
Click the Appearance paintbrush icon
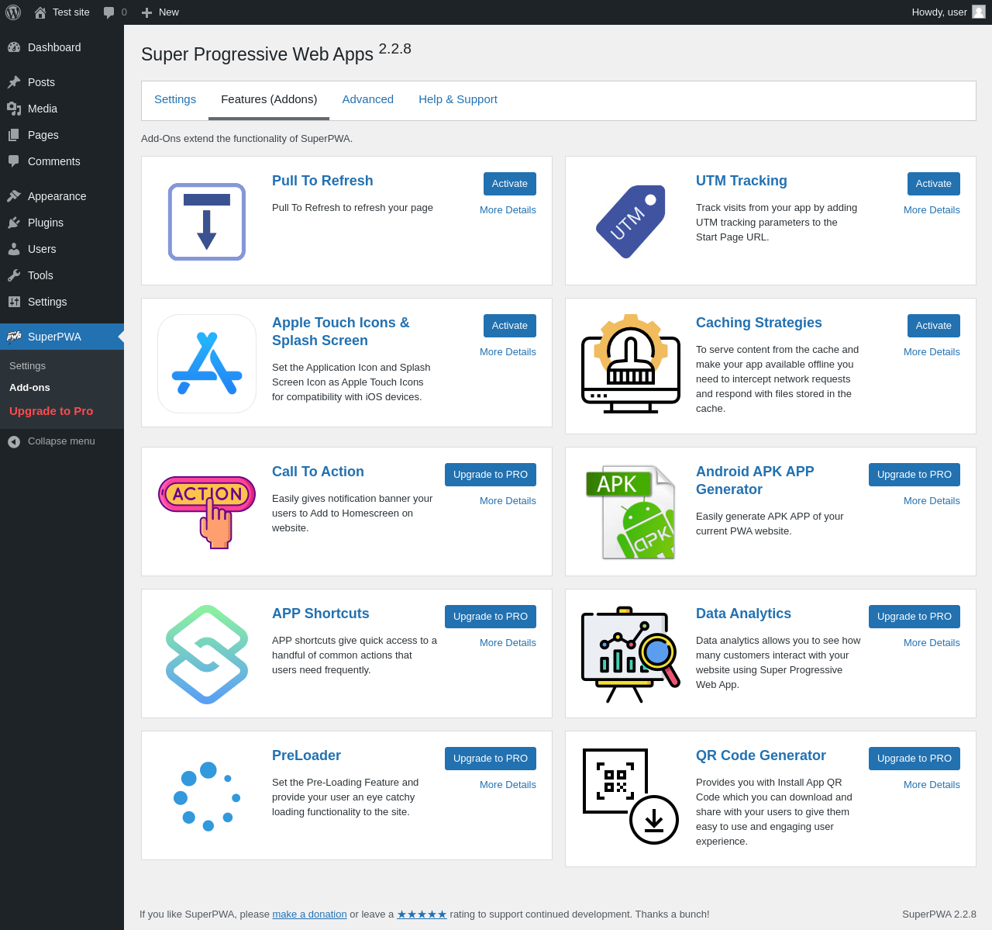tap(14, 196)
